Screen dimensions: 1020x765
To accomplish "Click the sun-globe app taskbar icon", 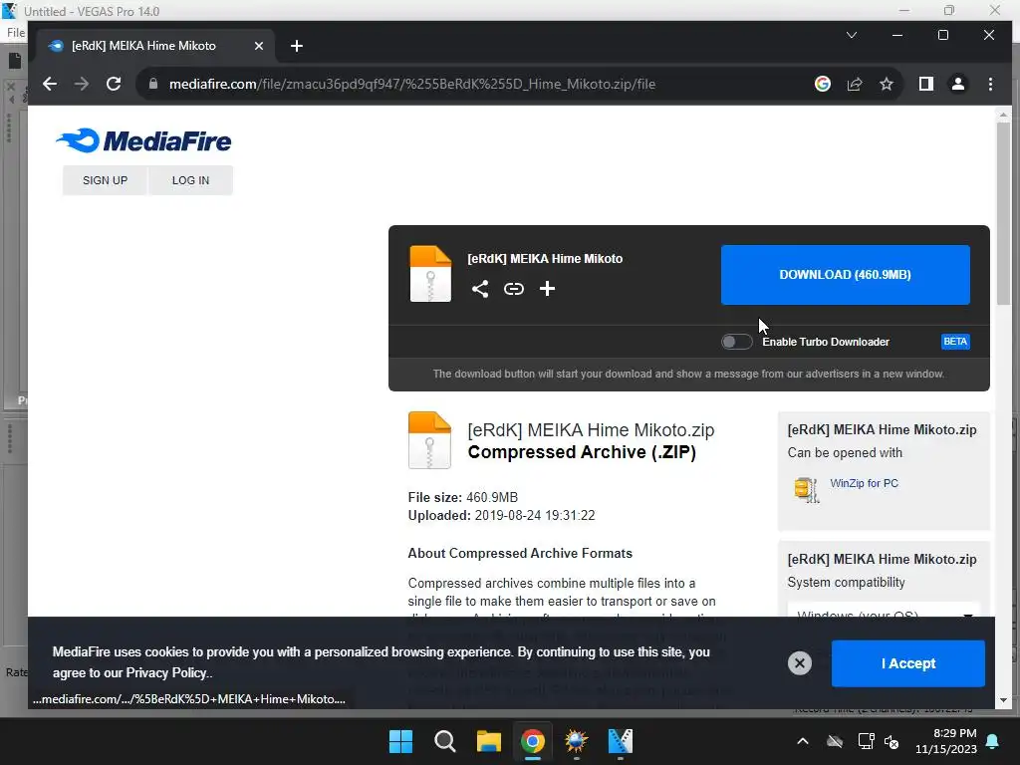I will click(577, 741).
